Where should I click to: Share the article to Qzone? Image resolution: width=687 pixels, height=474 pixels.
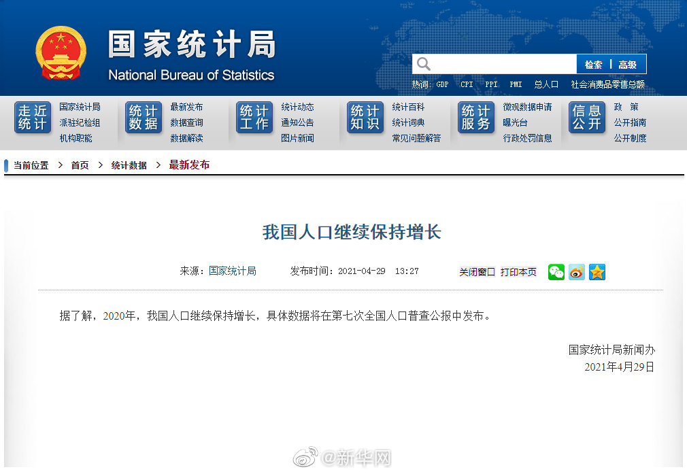coord(597,272)
